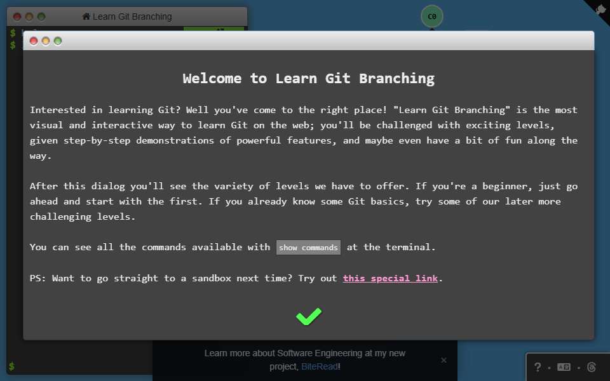Click the Threads logo icon
610x381 pixels.
pos(592,367)
